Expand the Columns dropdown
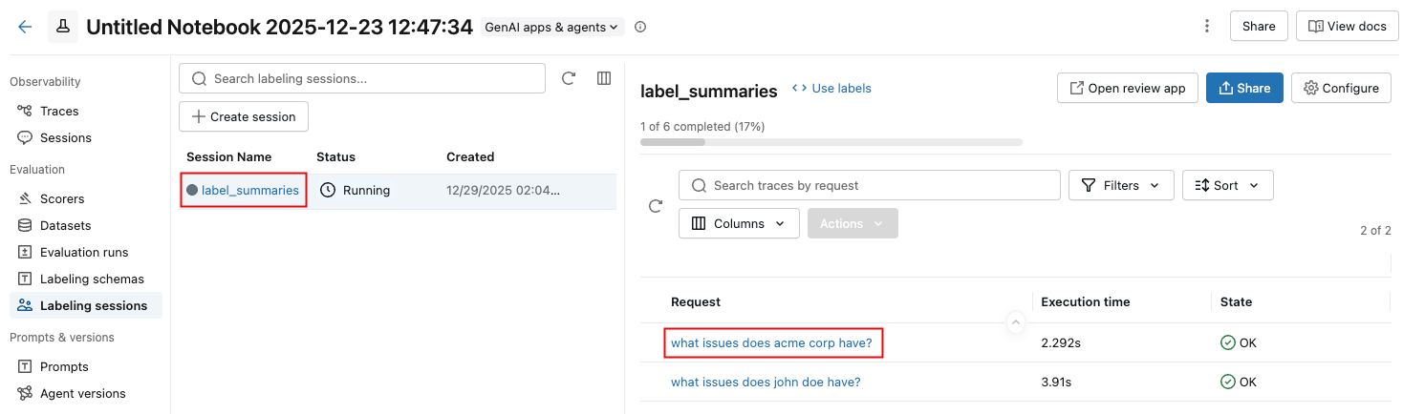Viewport: 1403px width, 414px height. pyautogui.click(x=738, y=223)
